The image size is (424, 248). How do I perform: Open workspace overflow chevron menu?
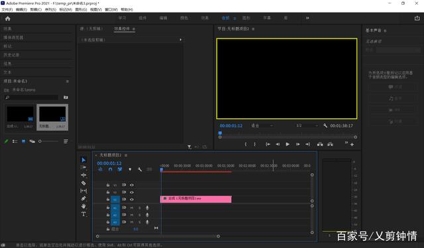click(x=307, y=18)
